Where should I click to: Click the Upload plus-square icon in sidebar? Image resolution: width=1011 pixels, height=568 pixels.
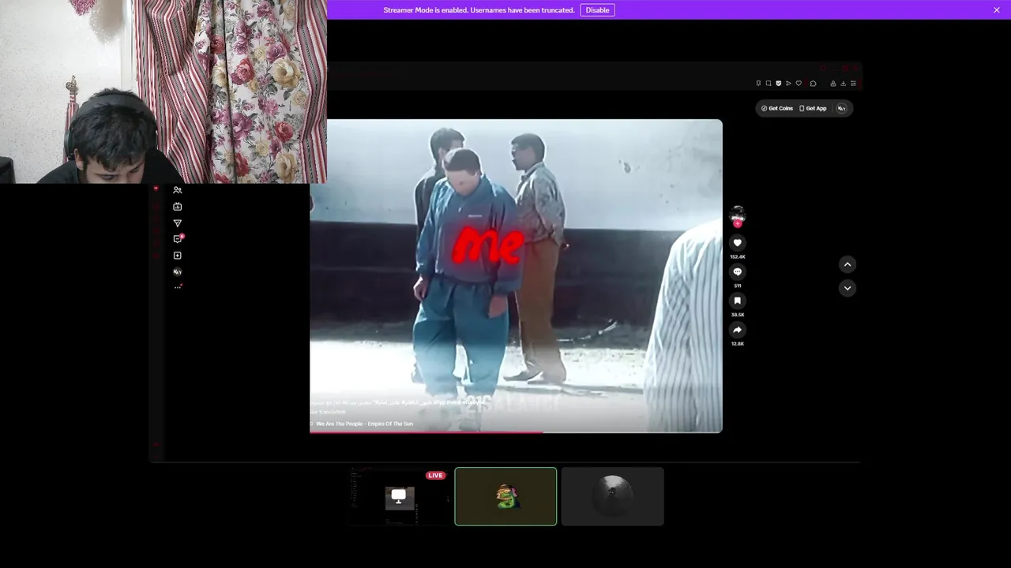click(x=177, y=256)
